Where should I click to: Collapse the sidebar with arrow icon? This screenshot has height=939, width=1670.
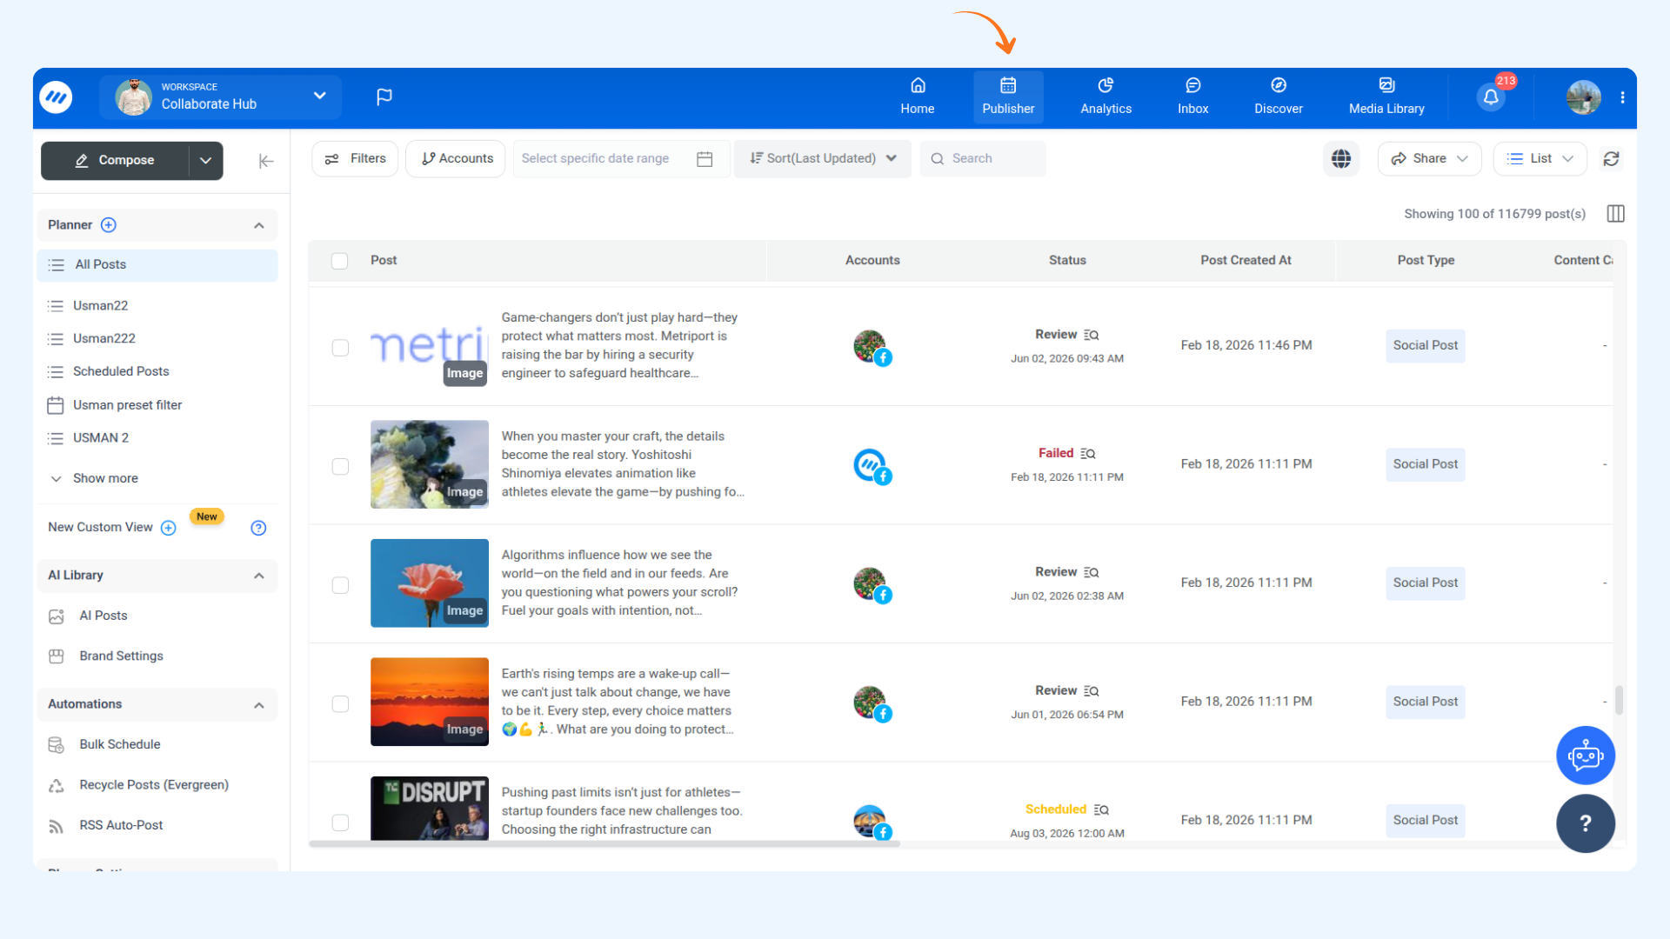click(266, 161)
